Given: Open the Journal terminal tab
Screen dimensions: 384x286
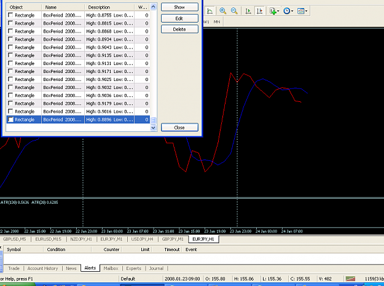Looking at the screenshot, I should [156, 268].
